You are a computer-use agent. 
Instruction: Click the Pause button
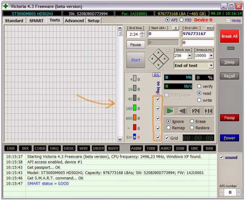point(136,44)
